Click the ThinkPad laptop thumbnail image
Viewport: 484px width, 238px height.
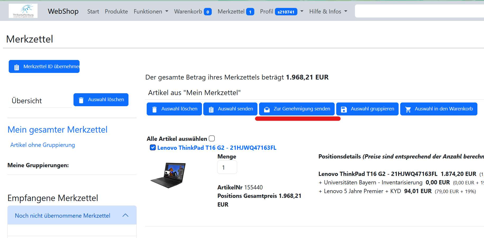tap(168, 175)
